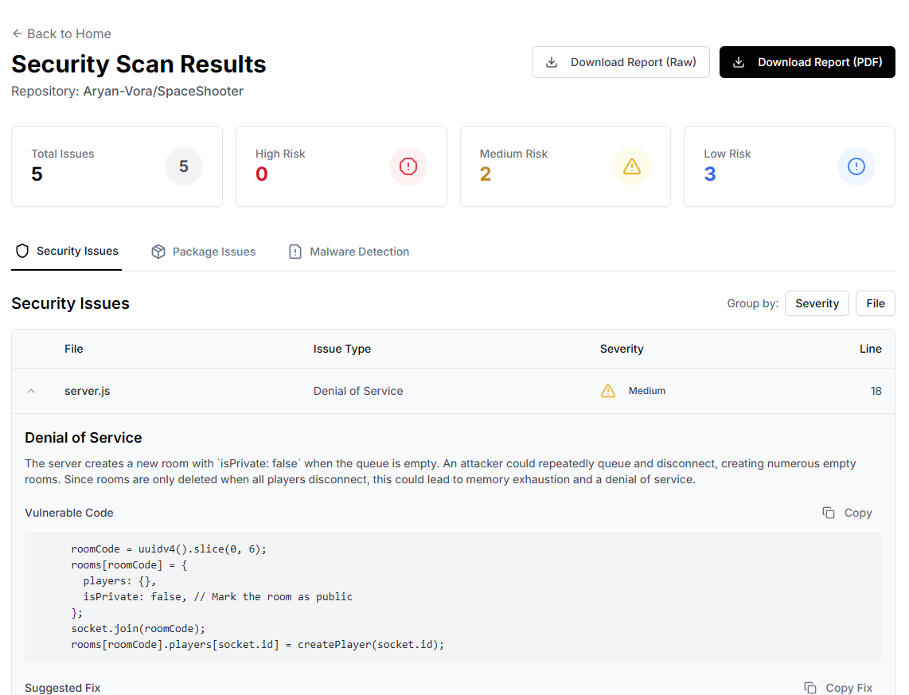
Task: Click the download icon in the PDF report button
Action: pyautogui.click(x=739, y=62)
